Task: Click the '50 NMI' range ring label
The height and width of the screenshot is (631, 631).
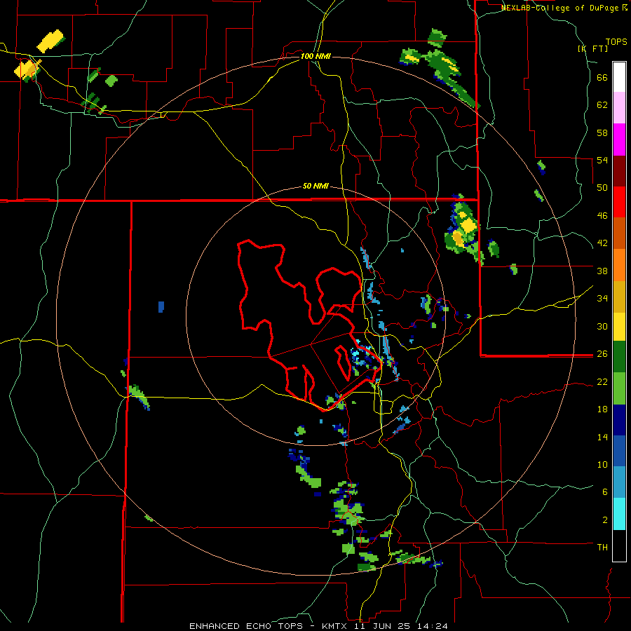Action: click(x=315, y=186)
